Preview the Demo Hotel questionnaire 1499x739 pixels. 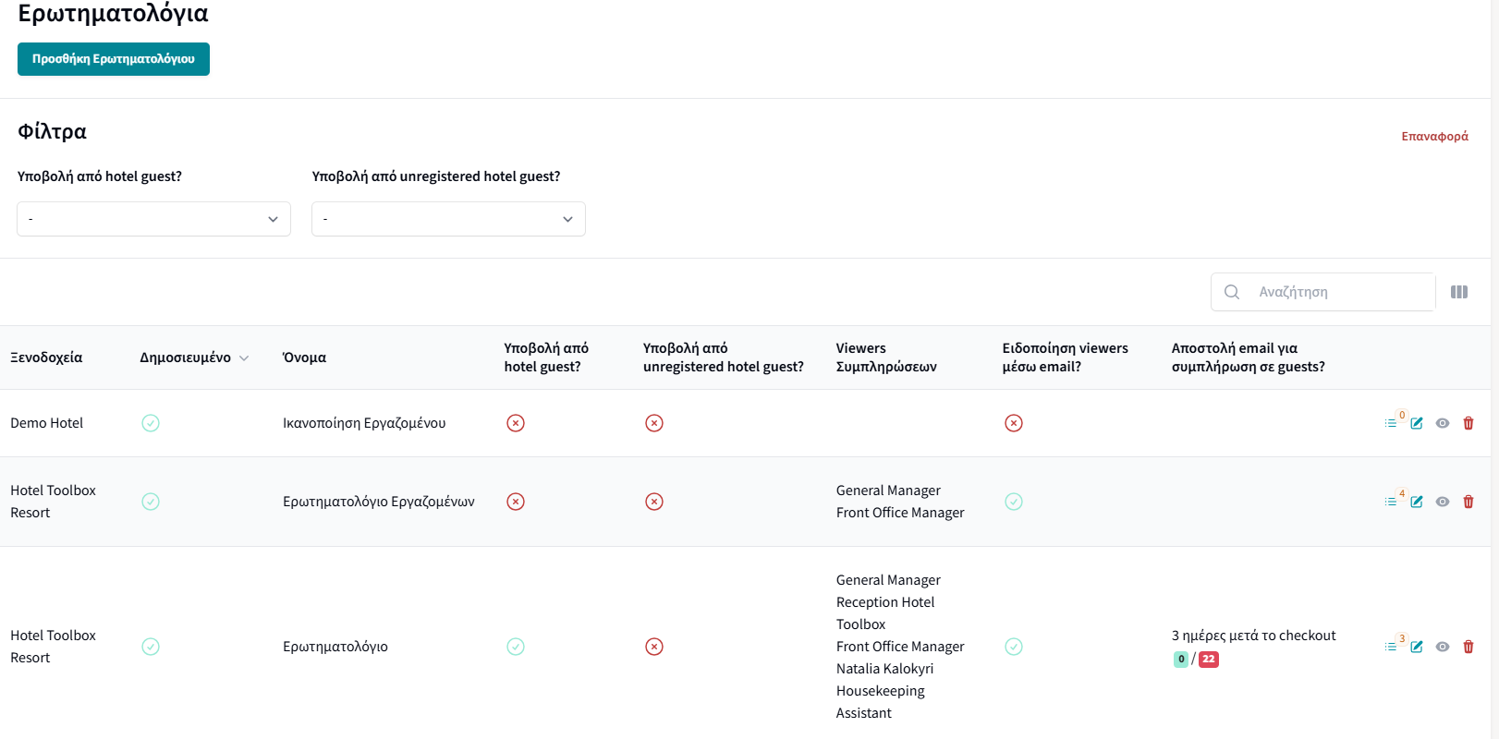(x=1443, y=423)
